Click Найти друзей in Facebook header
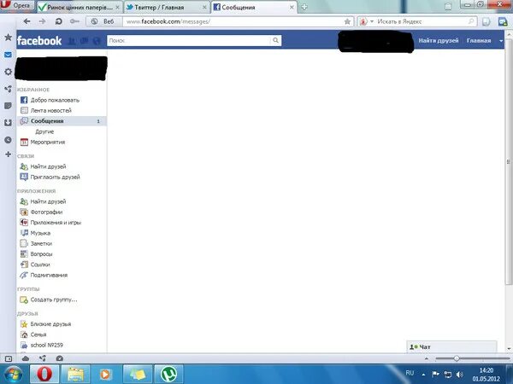Image resolution: width=513 pixels, height=384 pixels. pos(439,40)
